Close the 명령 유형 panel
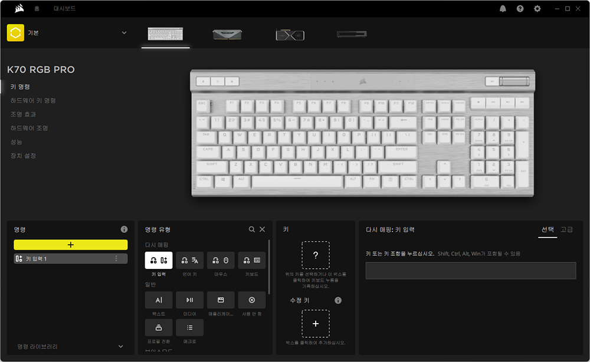Image resolution: width=590 pixels, height=362 pixels. 263,229
